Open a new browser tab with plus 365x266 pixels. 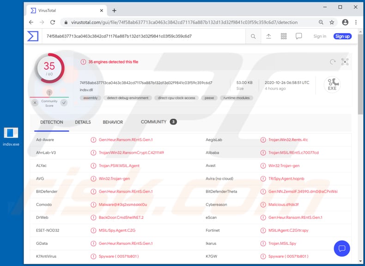(x=114, y=11)
